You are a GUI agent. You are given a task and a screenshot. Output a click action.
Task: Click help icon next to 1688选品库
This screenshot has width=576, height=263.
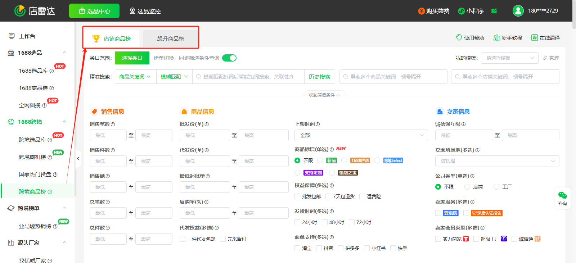click(x=51, y=71)
